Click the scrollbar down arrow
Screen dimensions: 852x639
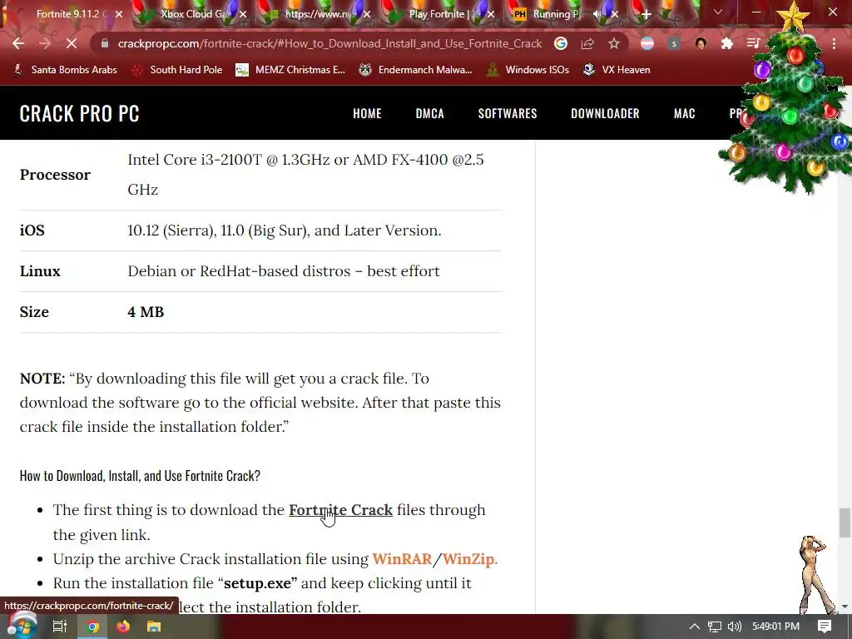pyautogui.click(x=845, y=607)
